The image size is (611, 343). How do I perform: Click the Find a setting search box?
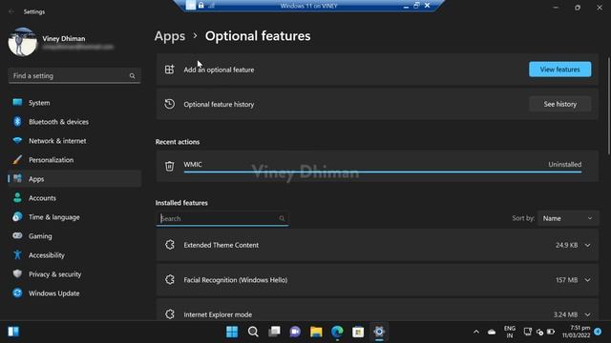(x=74, y=76)
